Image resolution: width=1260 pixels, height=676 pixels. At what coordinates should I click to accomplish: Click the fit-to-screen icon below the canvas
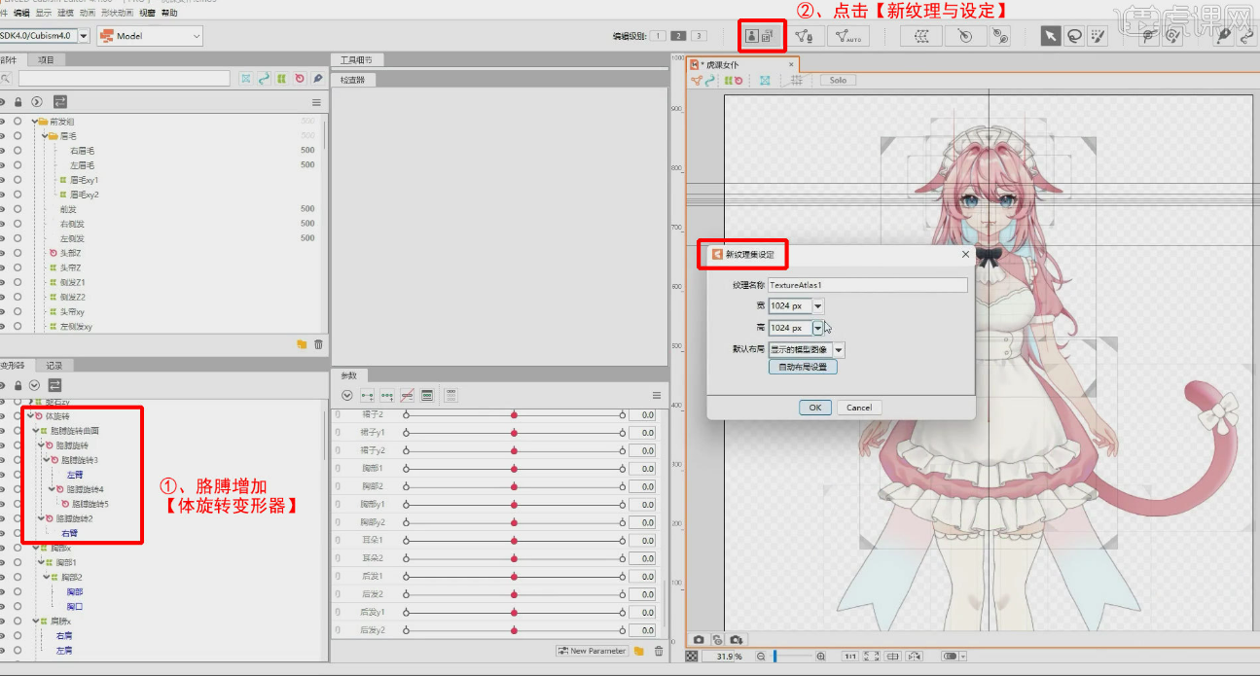coord(872,657)
